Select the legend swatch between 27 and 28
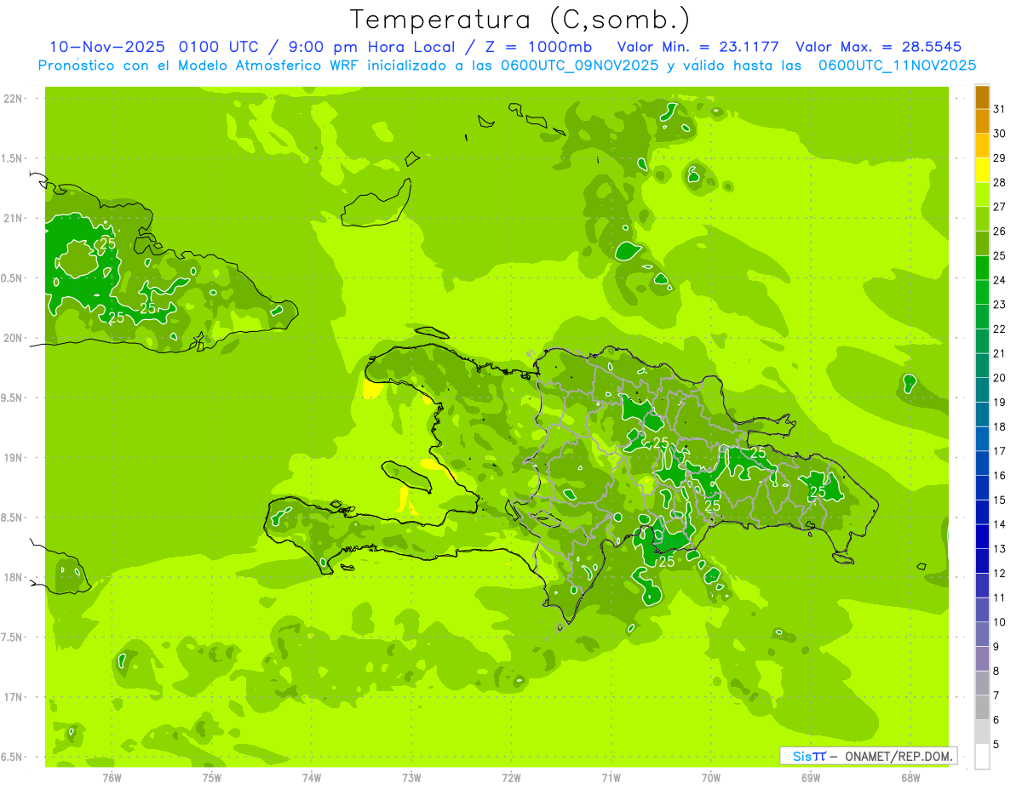 (982, 195)
